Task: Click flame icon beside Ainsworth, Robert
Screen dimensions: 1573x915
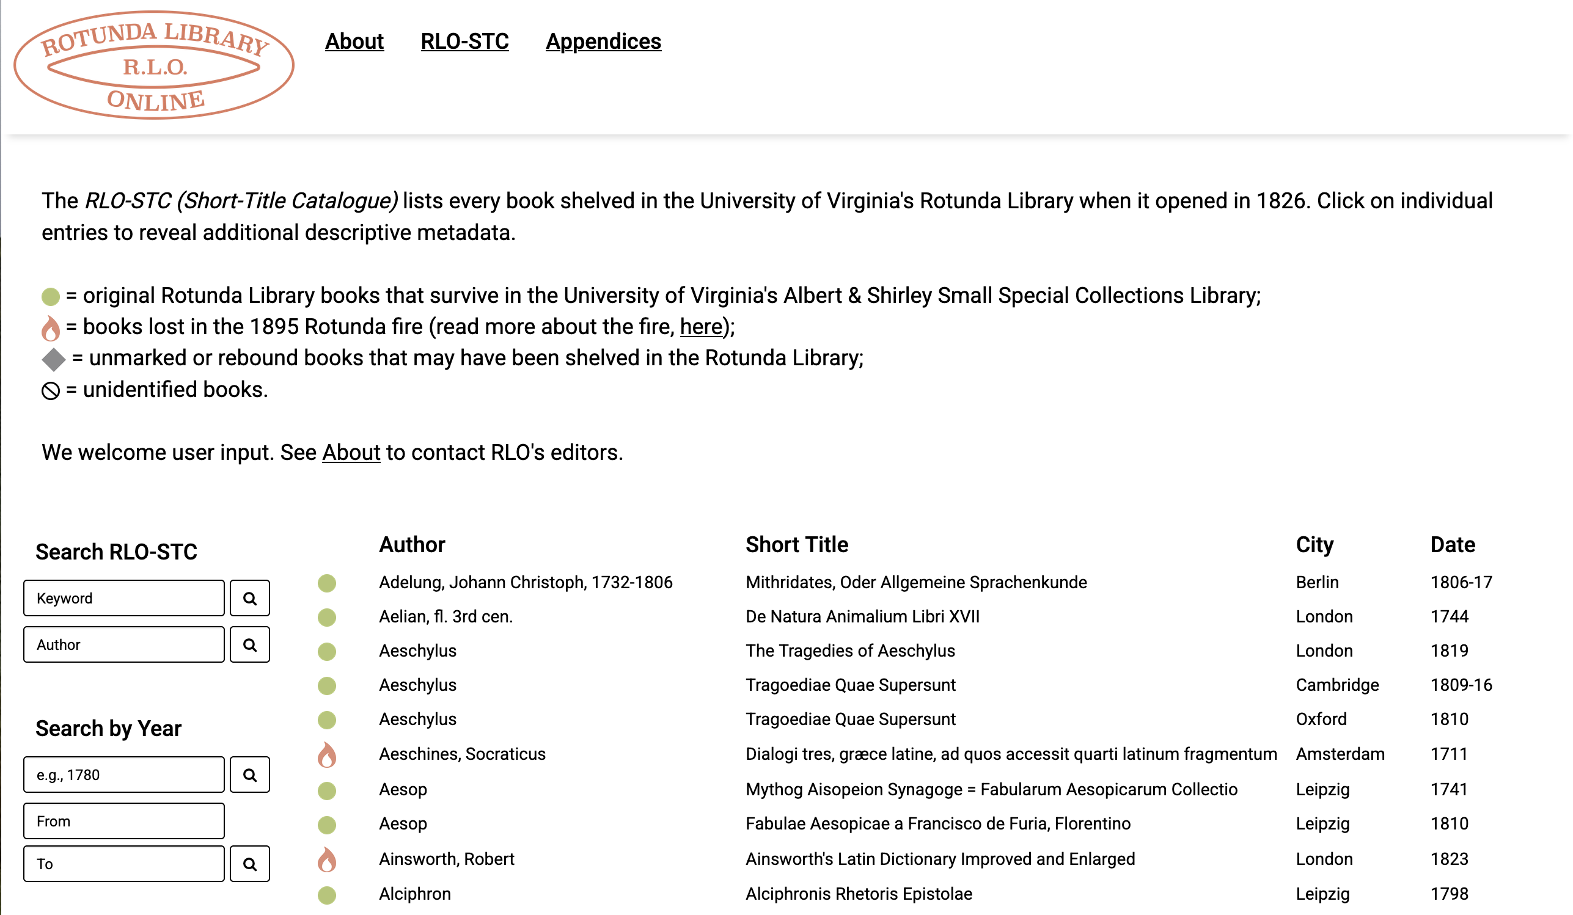Action: (326, 859)
